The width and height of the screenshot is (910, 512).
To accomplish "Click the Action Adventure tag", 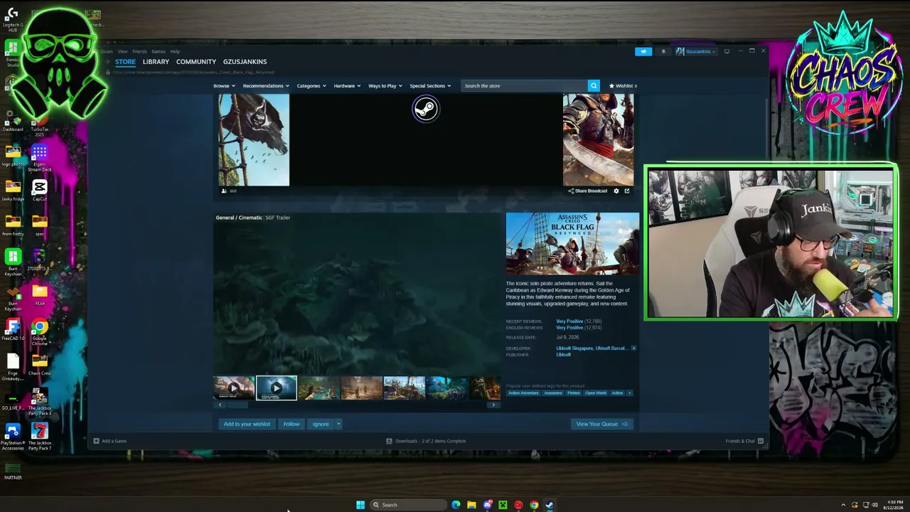I will click(x=523, y=393).
